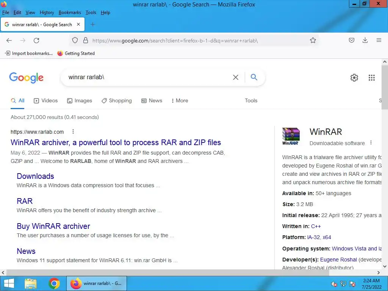This screenshot has height=291, width=388.
Task: Open the RAR sitelink
Action: [x=25, y=201]
